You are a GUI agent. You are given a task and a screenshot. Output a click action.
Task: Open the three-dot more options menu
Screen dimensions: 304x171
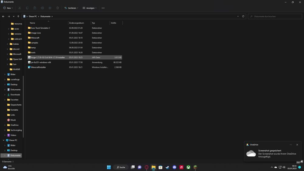tap(103, 8)
